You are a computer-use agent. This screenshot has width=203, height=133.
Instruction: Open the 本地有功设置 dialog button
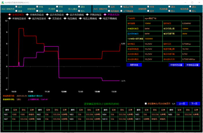(176, 65)
